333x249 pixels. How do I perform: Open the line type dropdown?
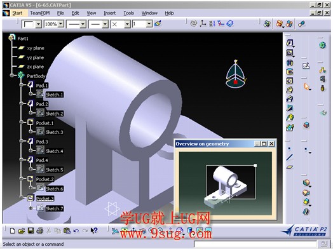(x=105, y=24)
